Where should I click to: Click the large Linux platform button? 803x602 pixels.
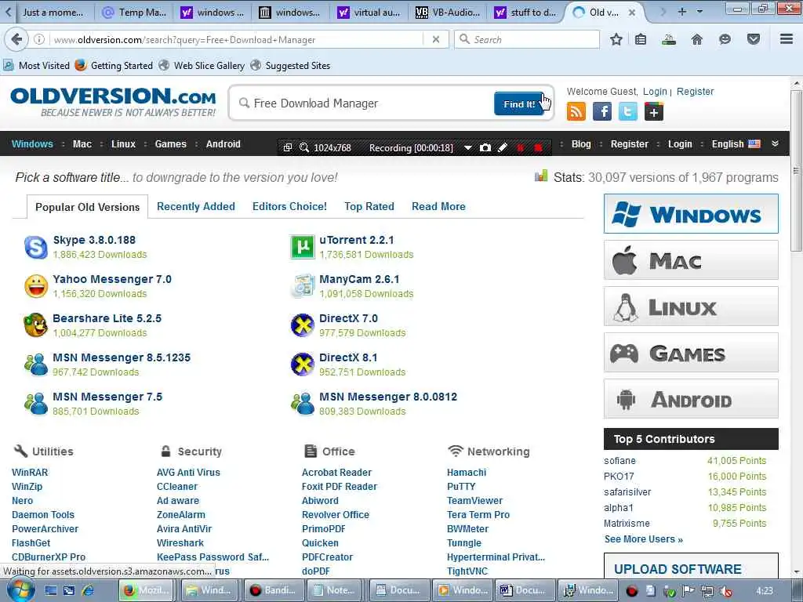(x=691, y=306)
